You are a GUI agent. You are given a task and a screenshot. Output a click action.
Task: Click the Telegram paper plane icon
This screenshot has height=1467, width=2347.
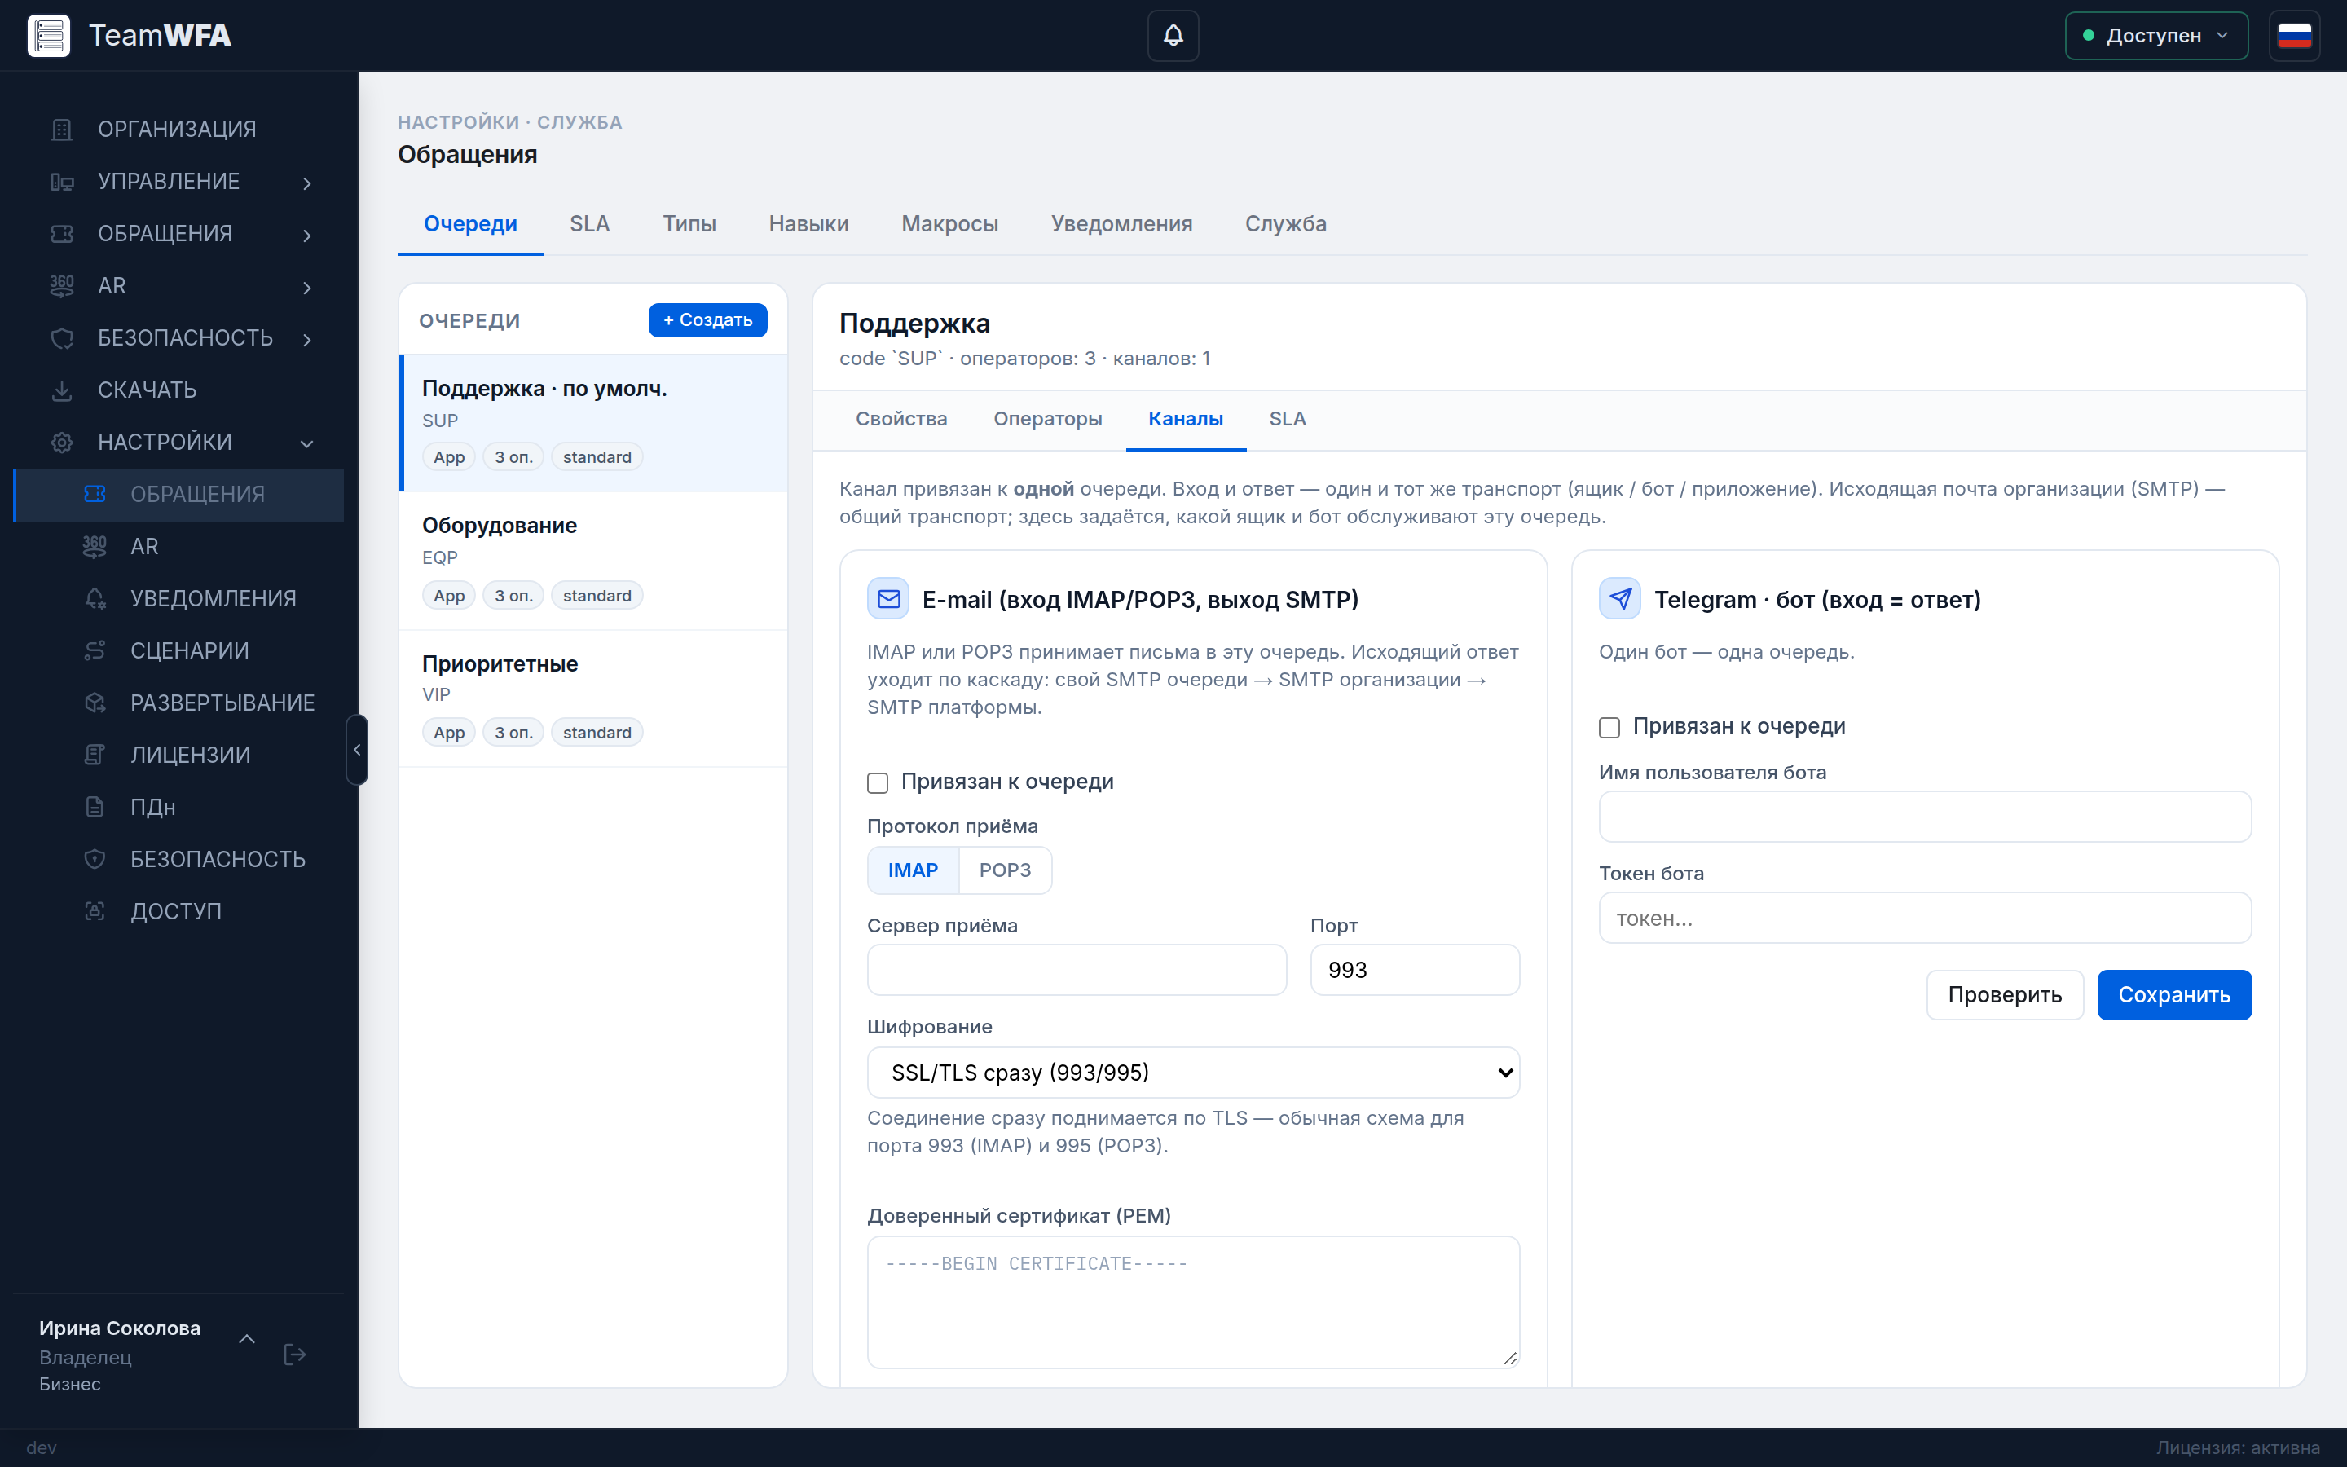[1619, 600]
